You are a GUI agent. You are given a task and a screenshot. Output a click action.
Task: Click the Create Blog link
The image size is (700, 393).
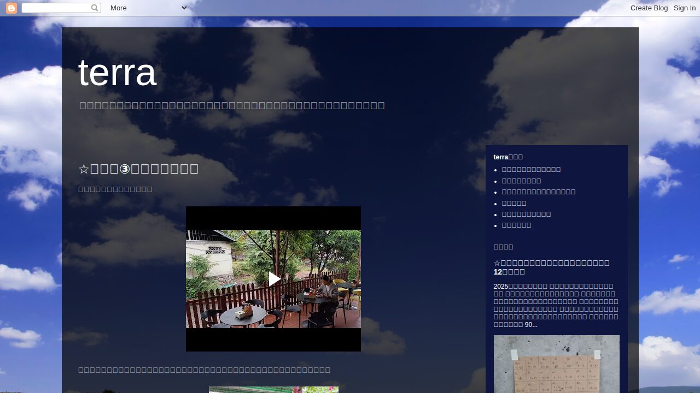(x=649, y=8)
